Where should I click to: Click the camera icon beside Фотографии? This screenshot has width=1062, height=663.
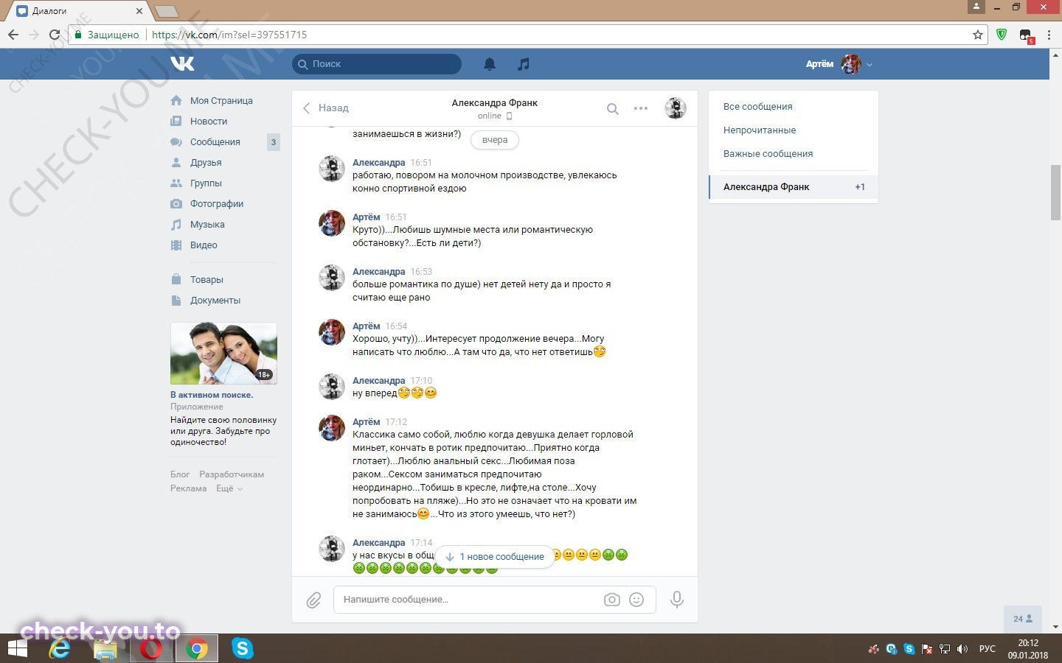pos(176,204)
